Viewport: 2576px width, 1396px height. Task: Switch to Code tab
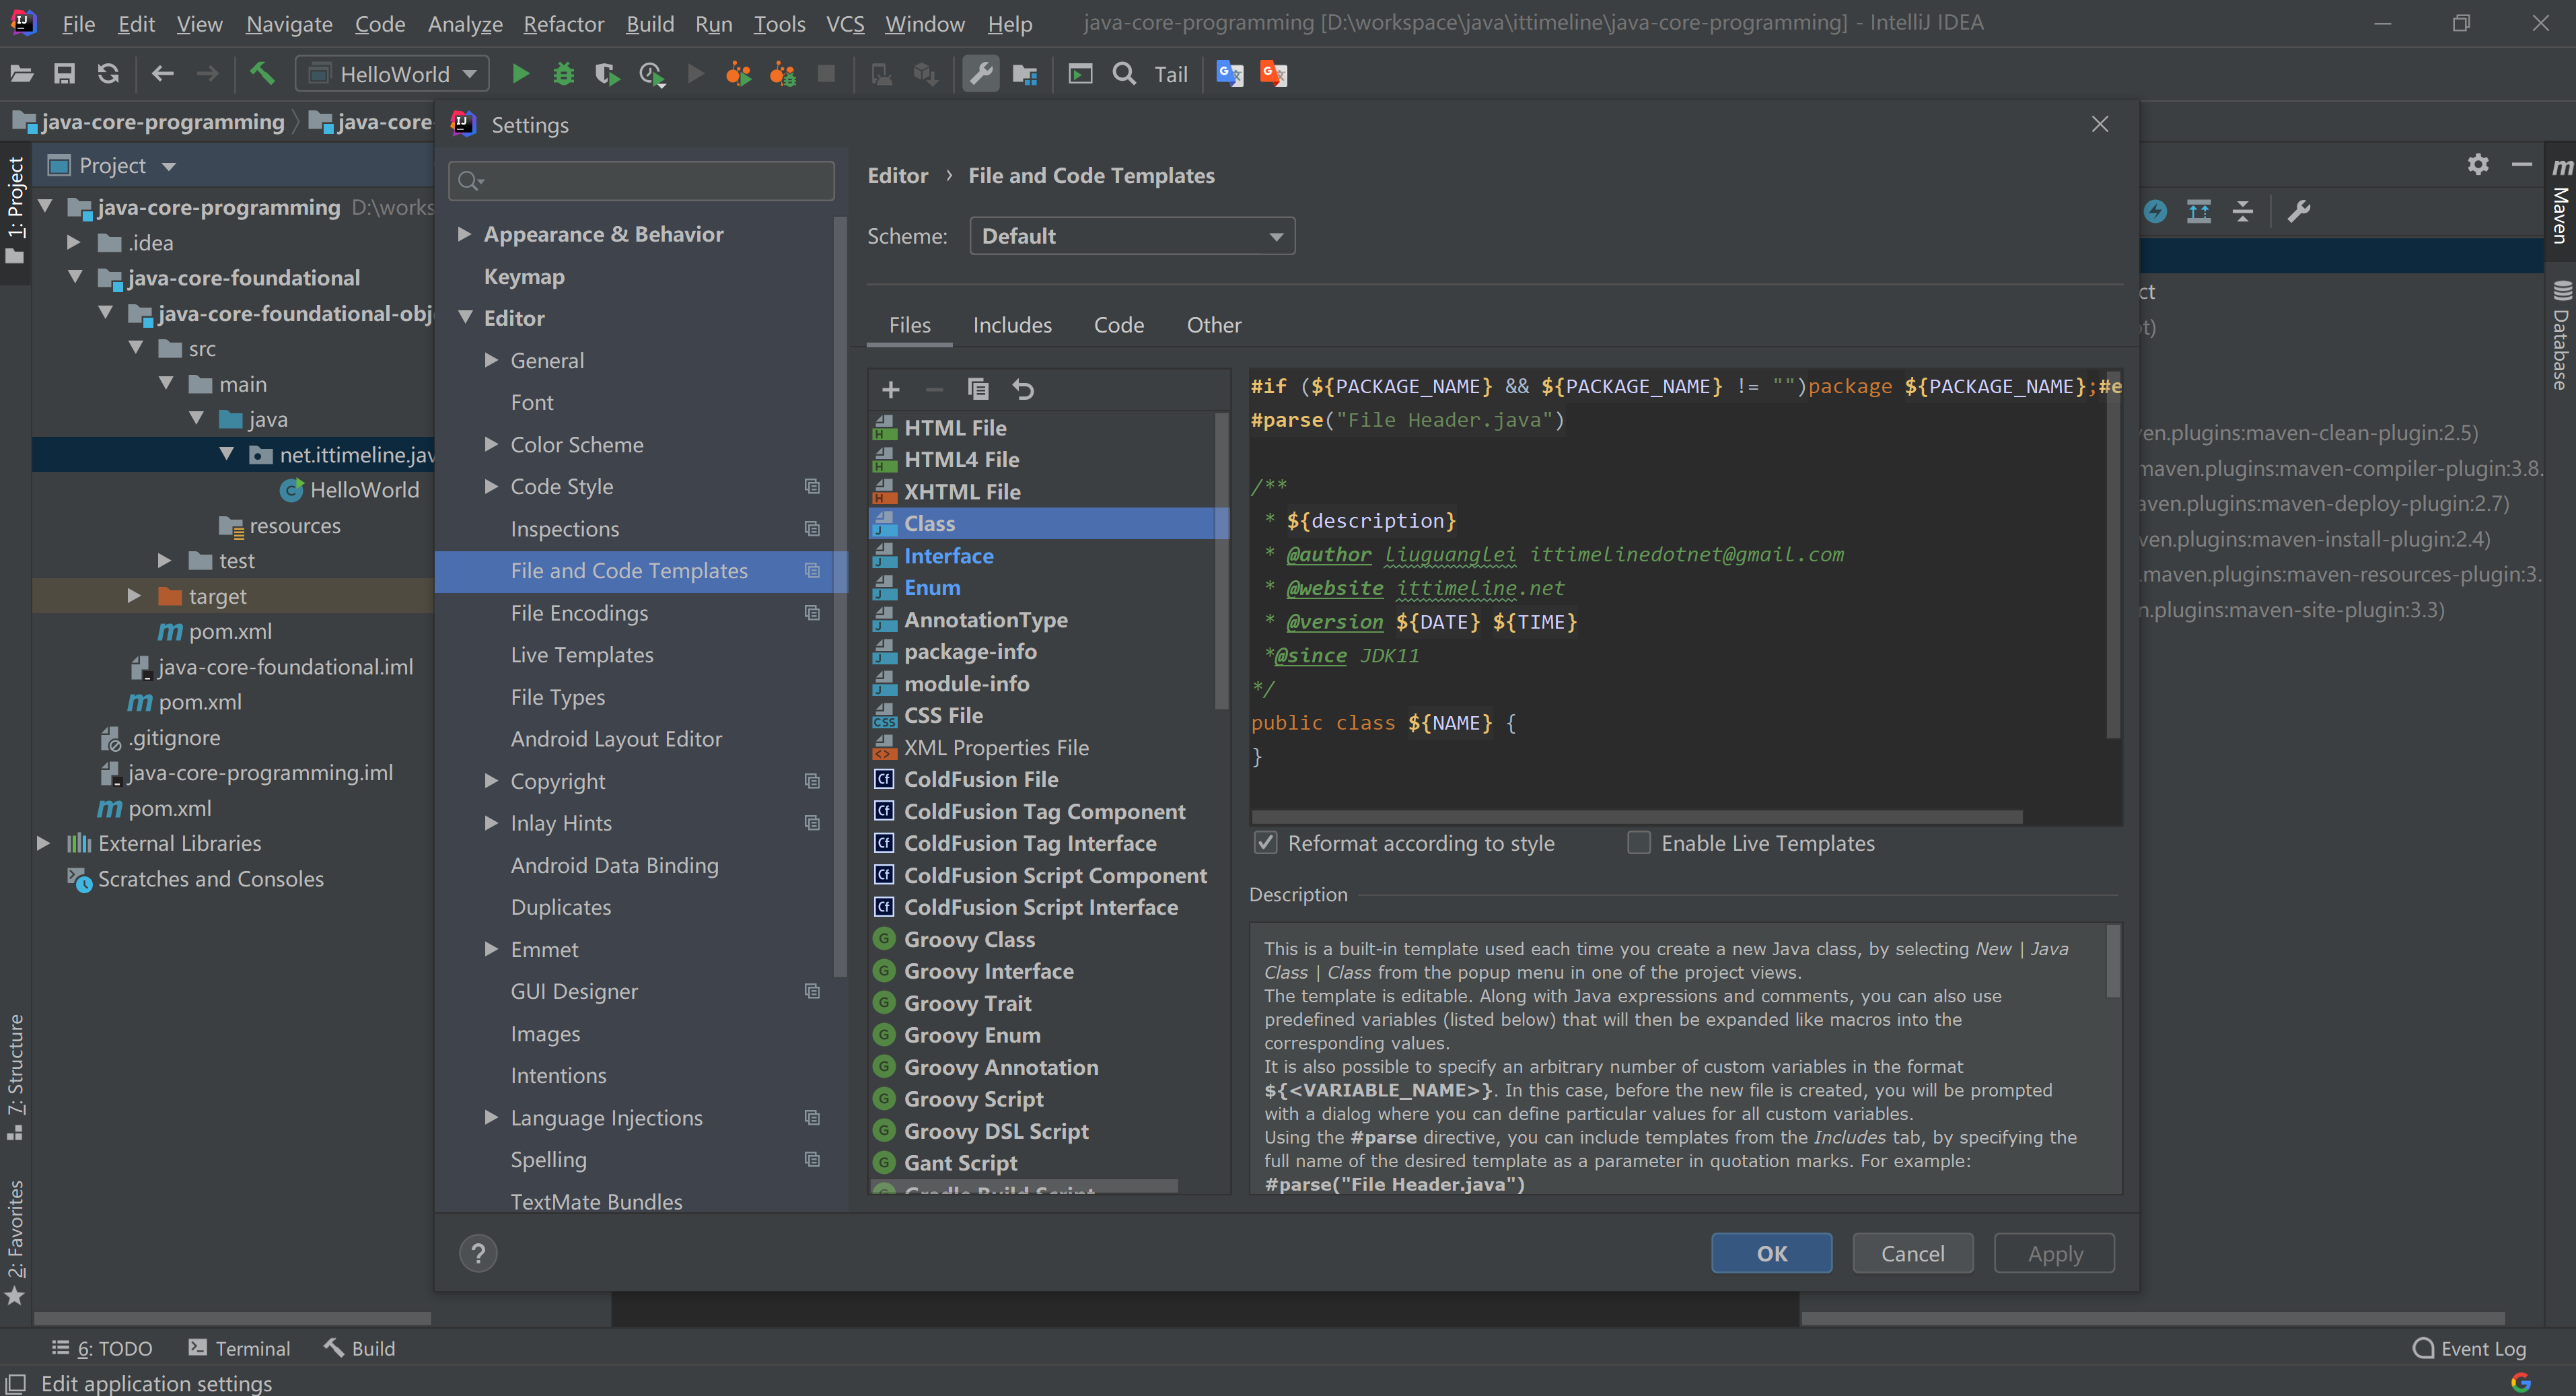pyautogui.click(x=1118, y=325)
